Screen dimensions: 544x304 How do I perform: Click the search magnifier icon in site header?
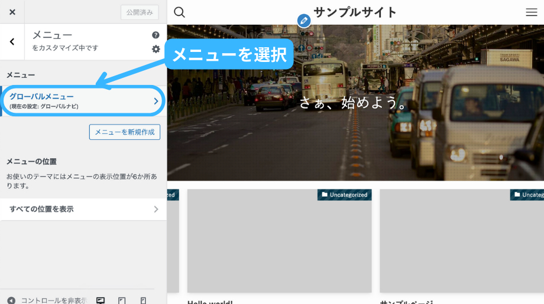click(180, 12)
